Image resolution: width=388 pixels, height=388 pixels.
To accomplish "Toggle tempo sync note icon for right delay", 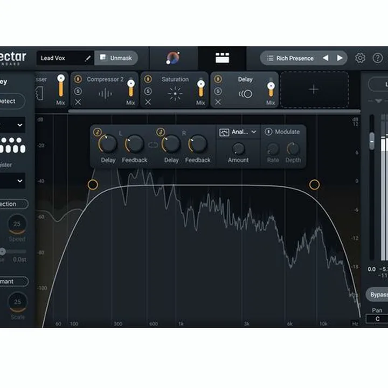I will 161,132.
